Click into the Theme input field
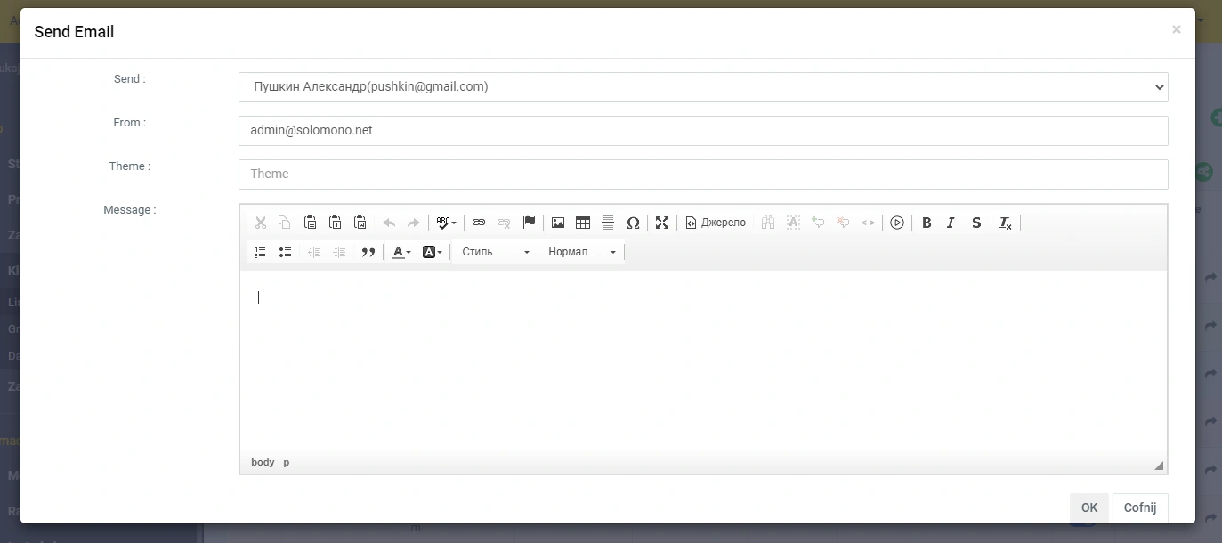This screenshot has height=543, width=1222. pos(702,174)
